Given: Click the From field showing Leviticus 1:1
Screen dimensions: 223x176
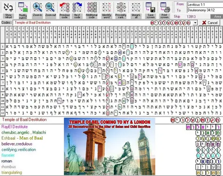Looking at the screenshot, I should click(x=205, y=5).
